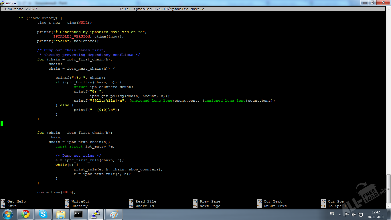This screenshot has width=391, height=220.
Task: Show hidden tray icons arrow
Action: point(340,214)
